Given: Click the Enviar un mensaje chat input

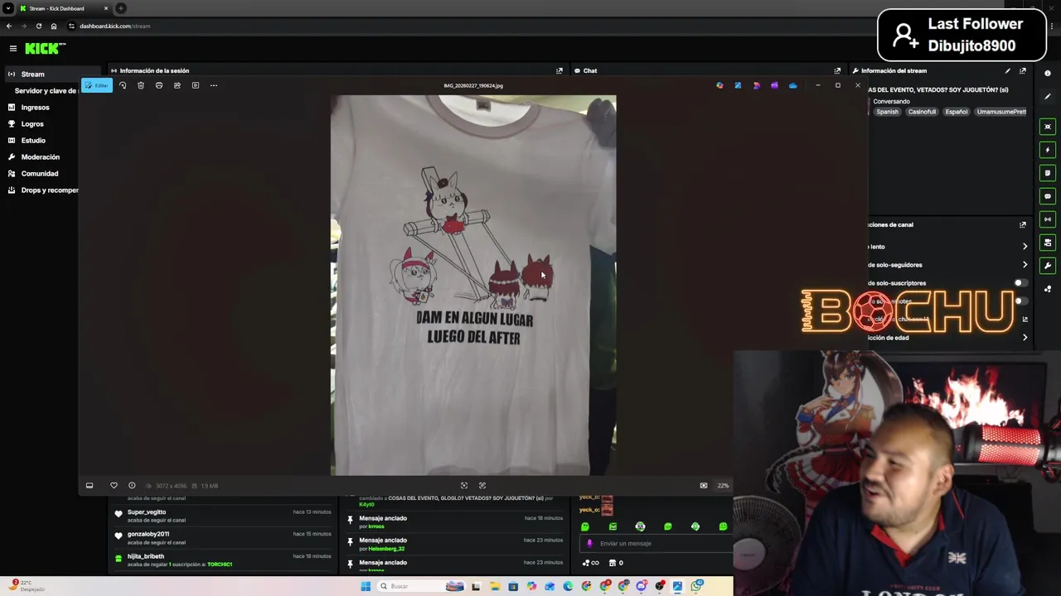Looking at the screenshot, I should [655, 544].
